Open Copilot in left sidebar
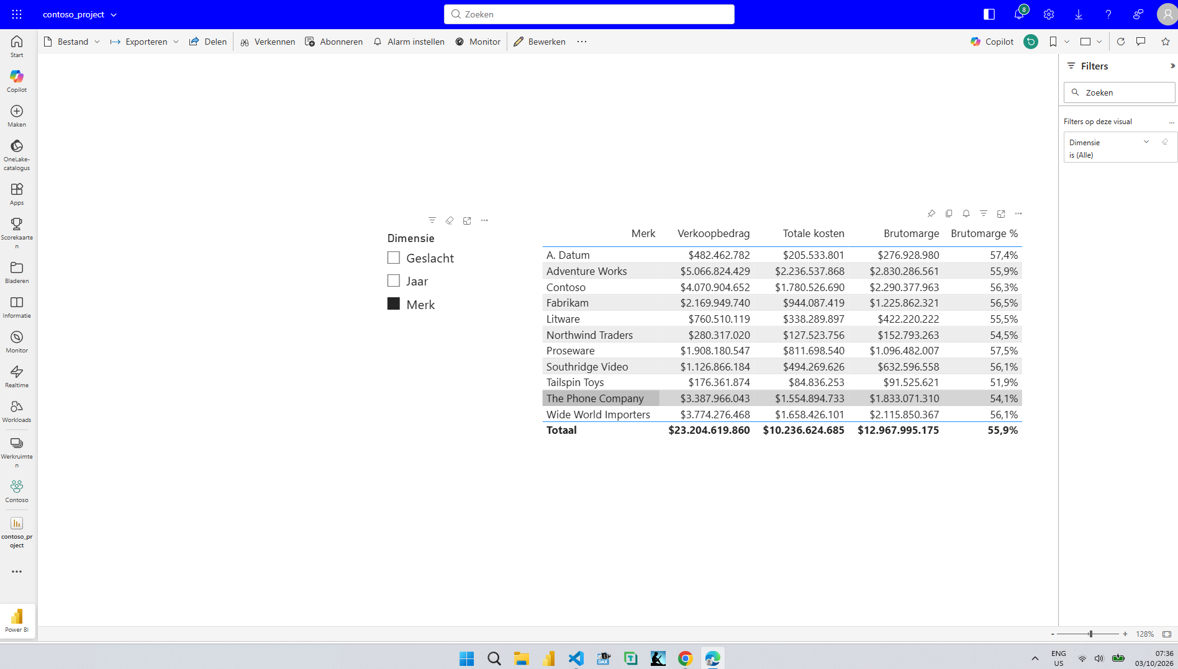This screenshot has height=669, width=1178. (x=17, y=81)
